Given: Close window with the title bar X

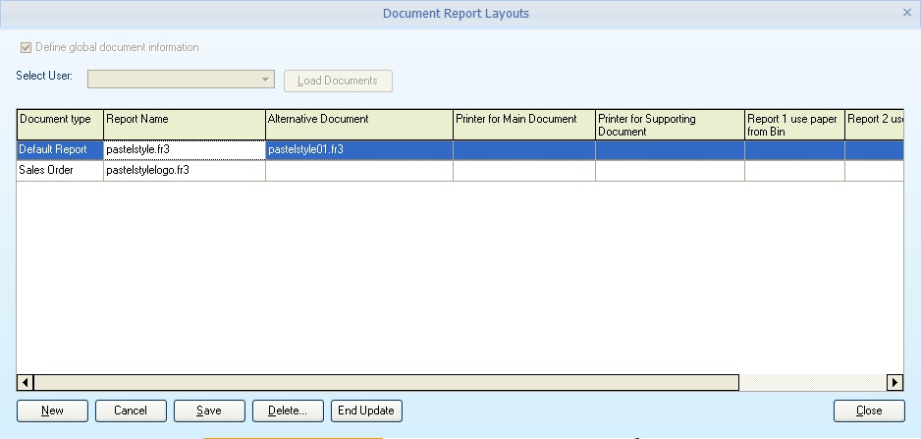Looking at the screenshot, I should (x=906, y=13).
